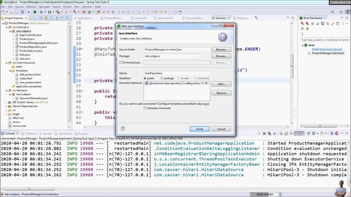Maximize the Console view
351x197 pixels.
point(347,134)
